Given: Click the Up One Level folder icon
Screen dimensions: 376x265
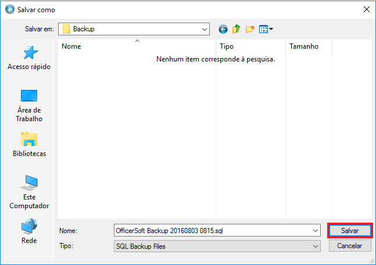Looking at the screenshot, I should click(x=237, y=29).
